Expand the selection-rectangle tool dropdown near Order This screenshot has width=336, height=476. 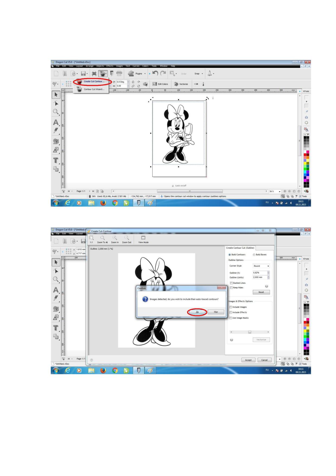coord(176,74)
